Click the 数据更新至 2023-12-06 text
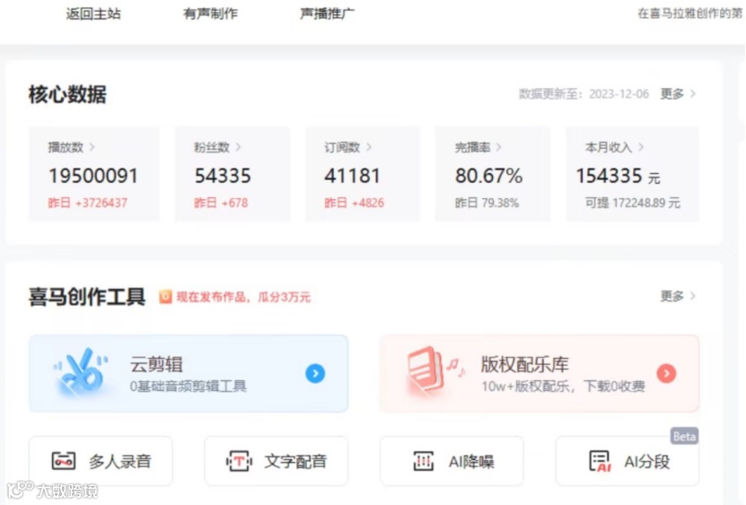The image size is (746, 505). click(584, 94)
